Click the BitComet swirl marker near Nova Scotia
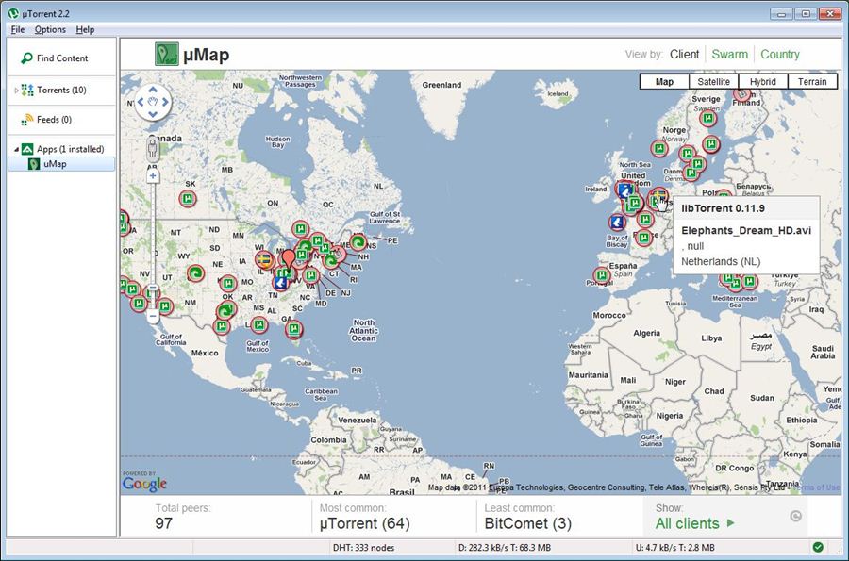Image resolution: width=849 pixels, height=561 pixels. coord(358,242)
